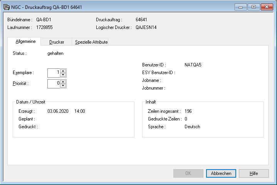Click the status value gehalten
The image size is (277, 185).
(x=55, y=53)
